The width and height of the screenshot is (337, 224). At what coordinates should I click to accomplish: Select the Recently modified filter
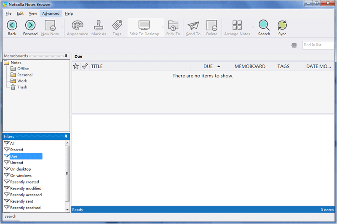coord(26,188)
